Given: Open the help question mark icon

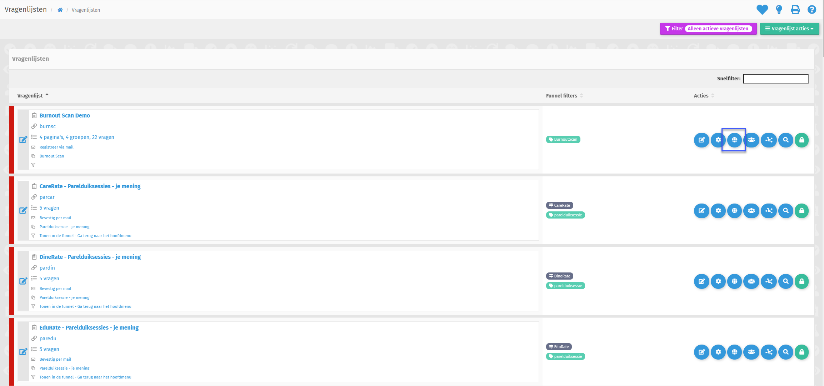Looking at the screenshot, I should 812,10.
